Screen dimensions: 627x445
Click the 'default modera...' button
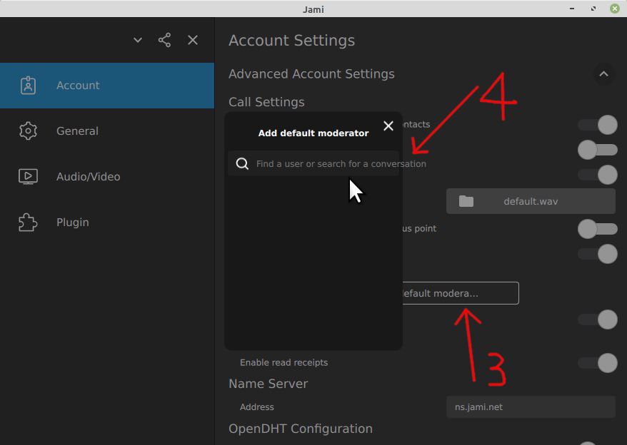pyautogui.click(x=461, y=293)
